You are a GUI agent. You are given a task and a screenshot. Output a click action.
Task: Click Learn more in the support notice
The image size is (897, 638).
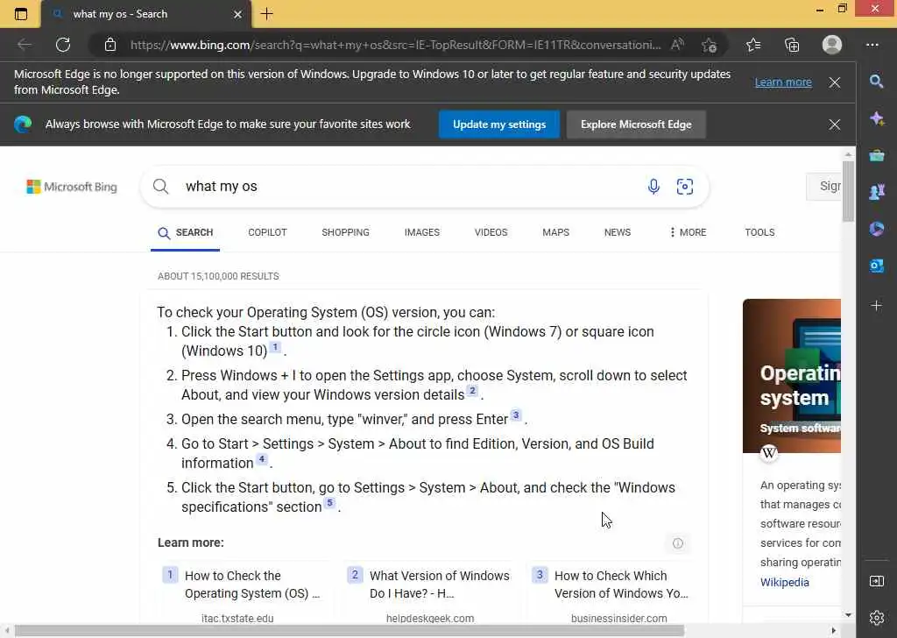782,82
